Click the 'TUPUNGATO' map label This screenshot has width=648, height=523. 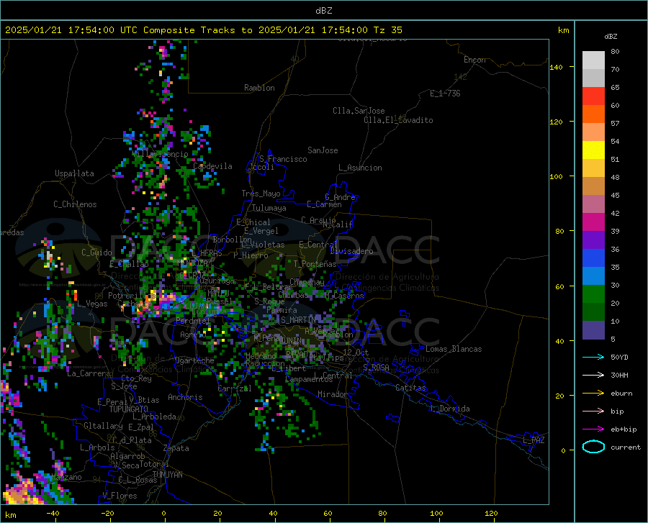129,409
